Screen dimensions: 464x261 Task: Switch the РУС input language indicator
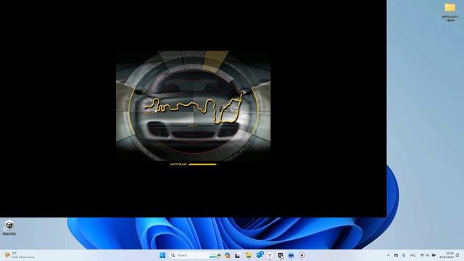413,255
